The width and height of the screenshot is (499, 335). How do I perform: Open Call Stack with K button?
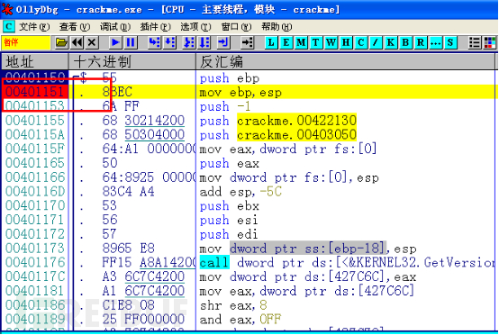coord(391,42)
